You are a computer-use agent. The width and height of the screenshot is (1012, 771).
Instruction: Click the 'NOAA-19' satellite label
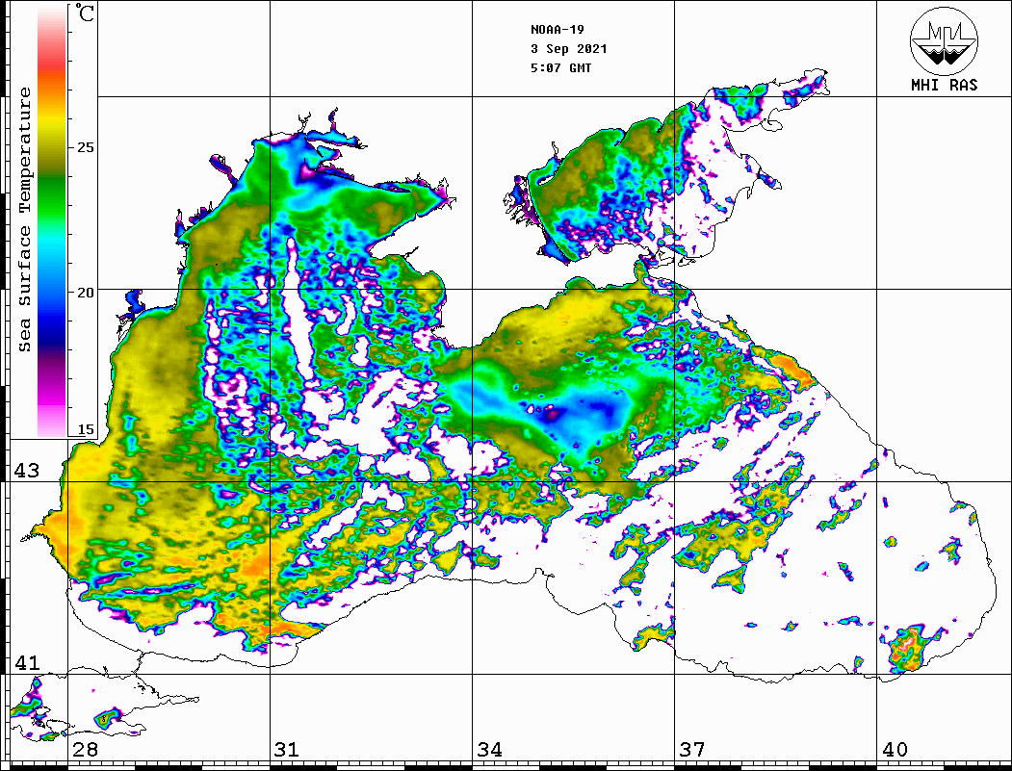click(x=557, y=30)
